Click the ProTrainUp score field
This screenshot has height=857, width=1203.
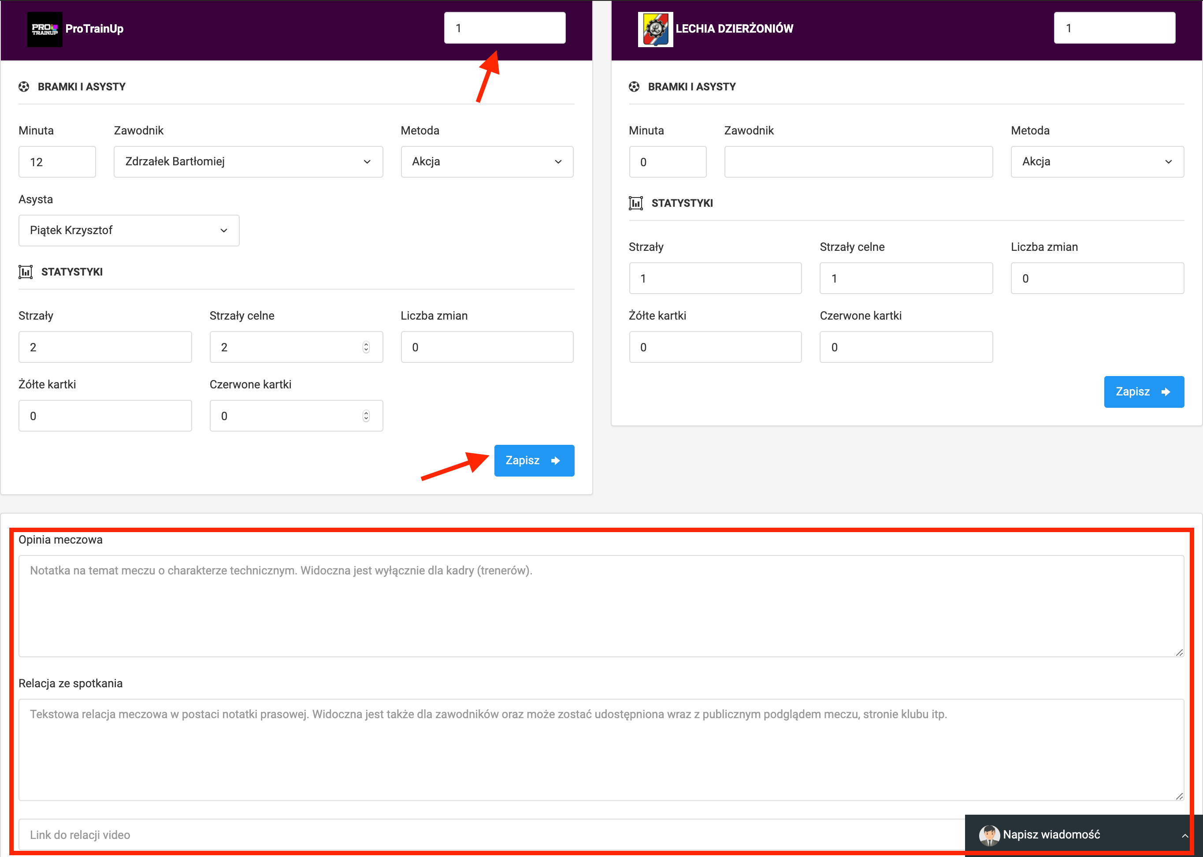[x=504, y=28]
